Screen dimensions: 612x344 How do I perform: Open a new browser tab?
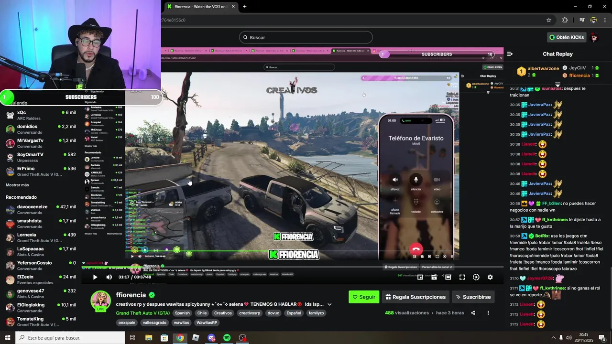[x=245, y=7]
